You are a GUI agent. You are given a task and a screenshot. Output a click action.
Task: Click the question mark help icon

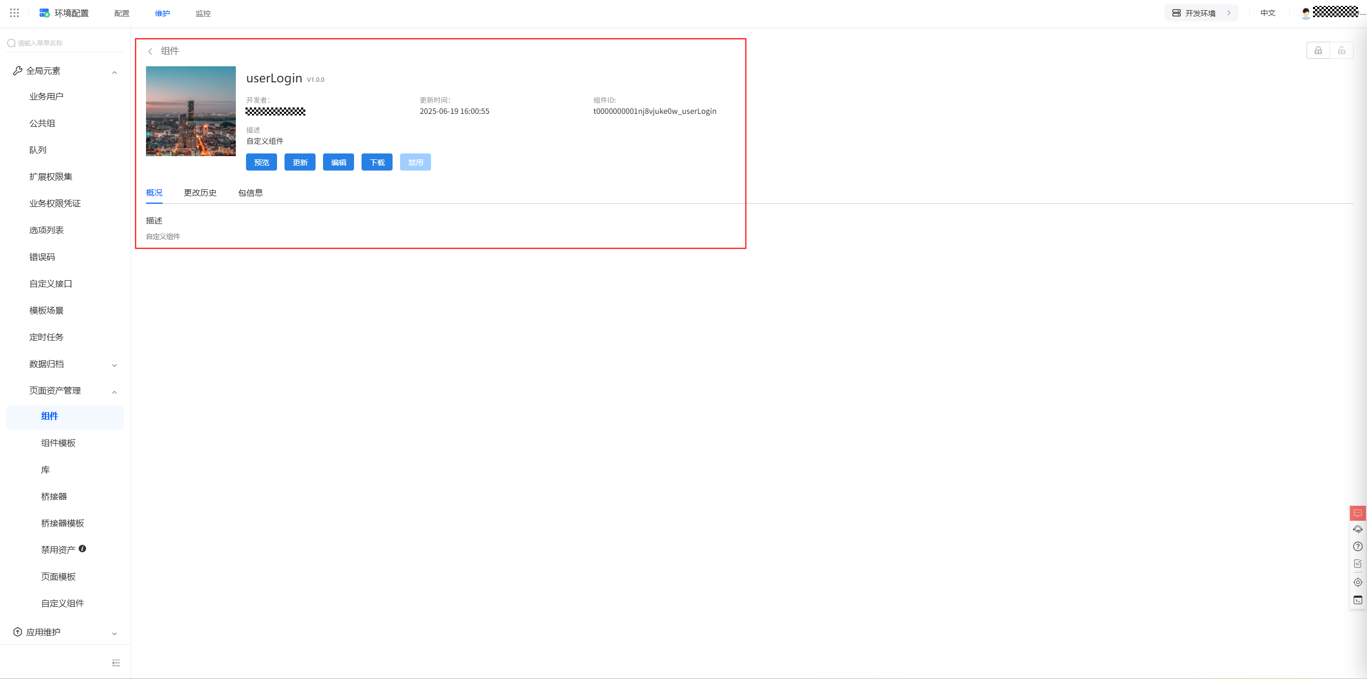coord(1357,546)
